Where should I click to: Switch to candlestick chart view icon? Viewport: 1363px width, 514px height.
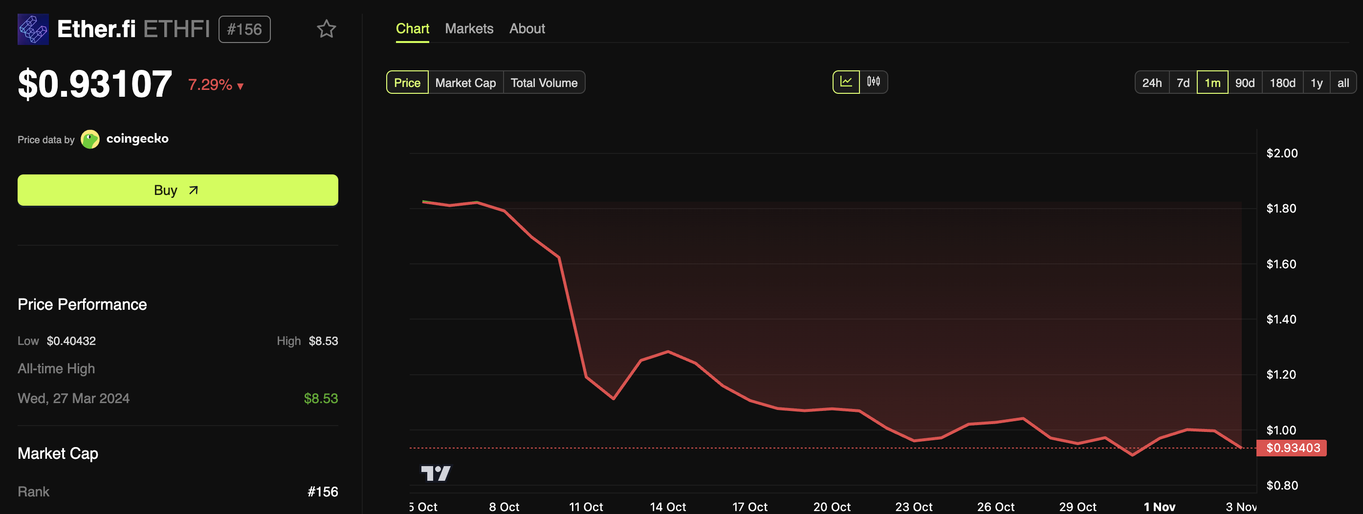[874, 82]
